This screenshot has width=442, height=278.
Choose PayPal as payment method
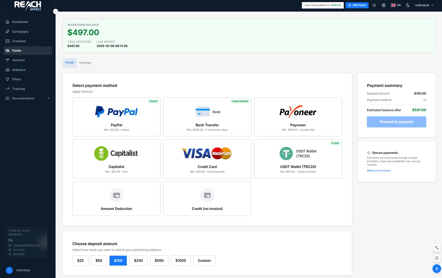tap(116, 117)
